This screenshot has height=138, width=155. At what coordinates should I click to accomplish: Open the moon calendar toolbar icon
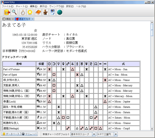[52, 12]
